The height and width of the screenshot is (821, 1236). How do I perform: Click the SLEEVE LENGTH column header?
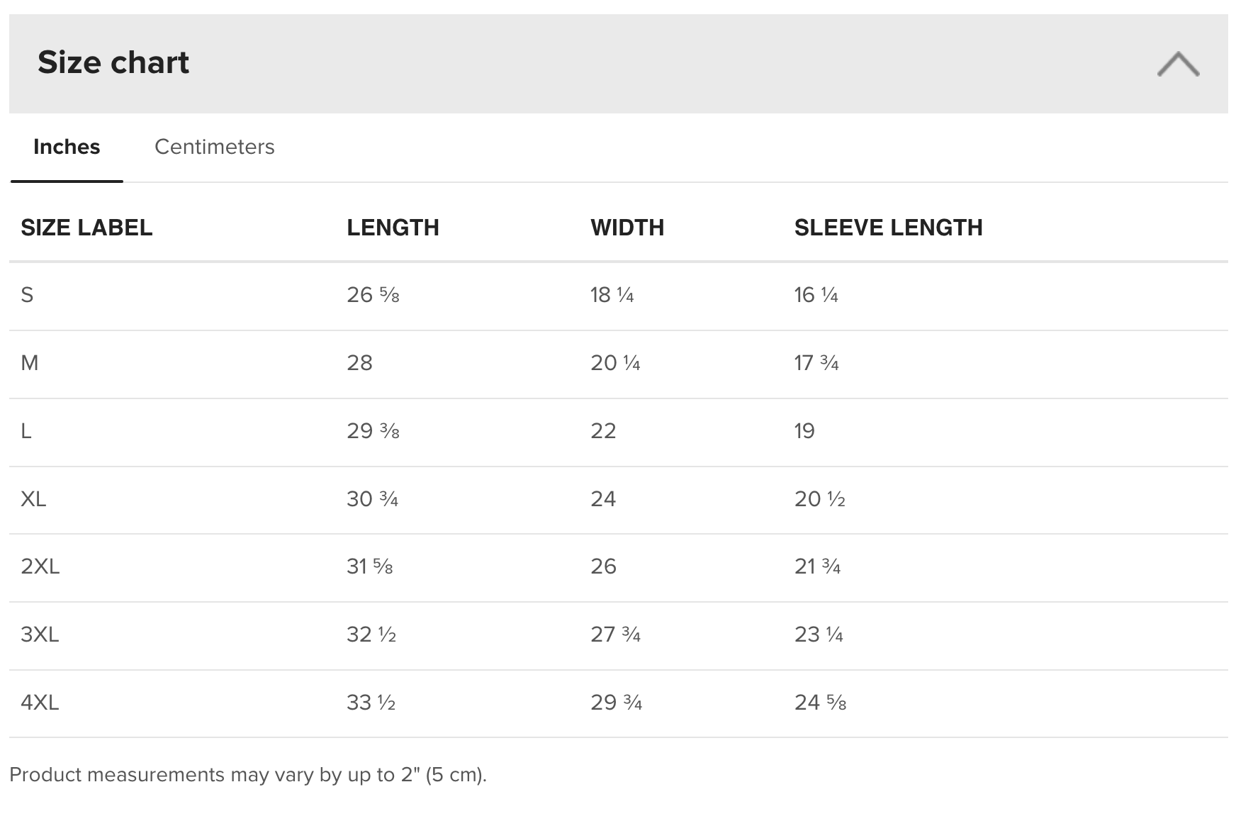click(888, 228)
